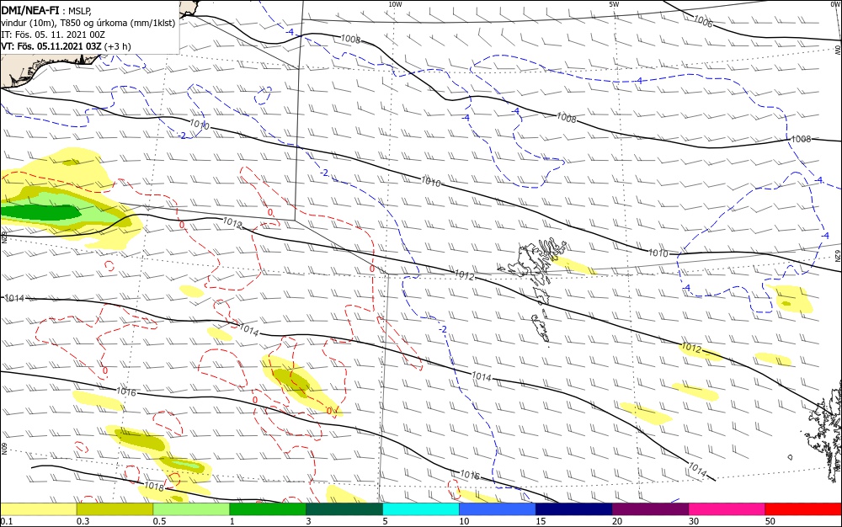Click the purple 20–30 legend swatch

pyautogui.click(x=650, y=509)
